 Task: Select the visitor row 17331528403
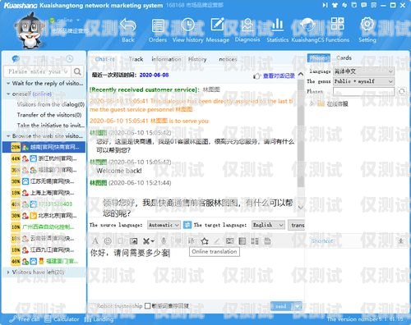coord(44,204)
